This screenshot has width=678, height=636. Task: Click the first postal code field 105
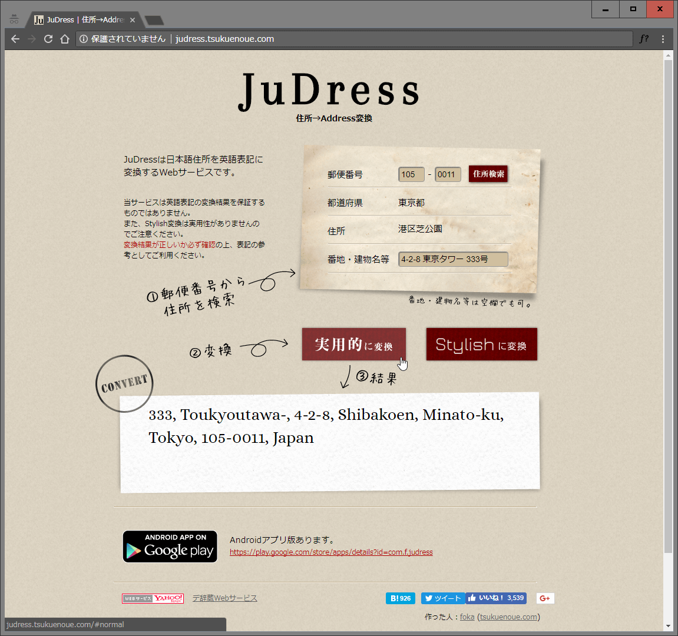[411, 174]
